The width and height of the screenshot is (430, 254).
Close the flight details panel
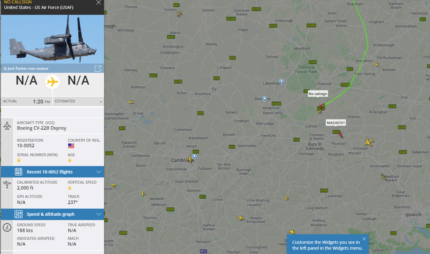[x=98, y=3]
